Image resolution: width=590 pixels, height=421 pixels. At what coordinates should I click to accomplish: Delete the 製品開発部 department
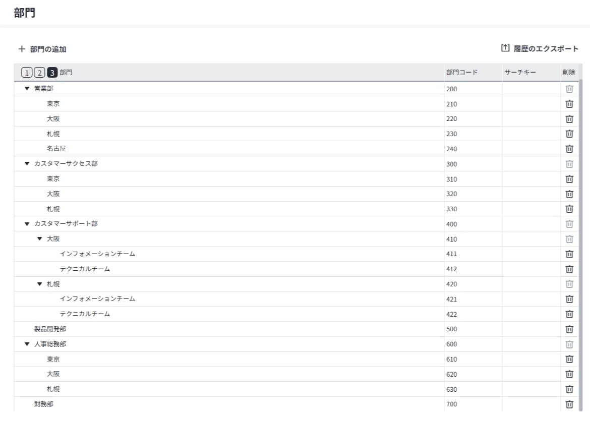pos(569,329)
